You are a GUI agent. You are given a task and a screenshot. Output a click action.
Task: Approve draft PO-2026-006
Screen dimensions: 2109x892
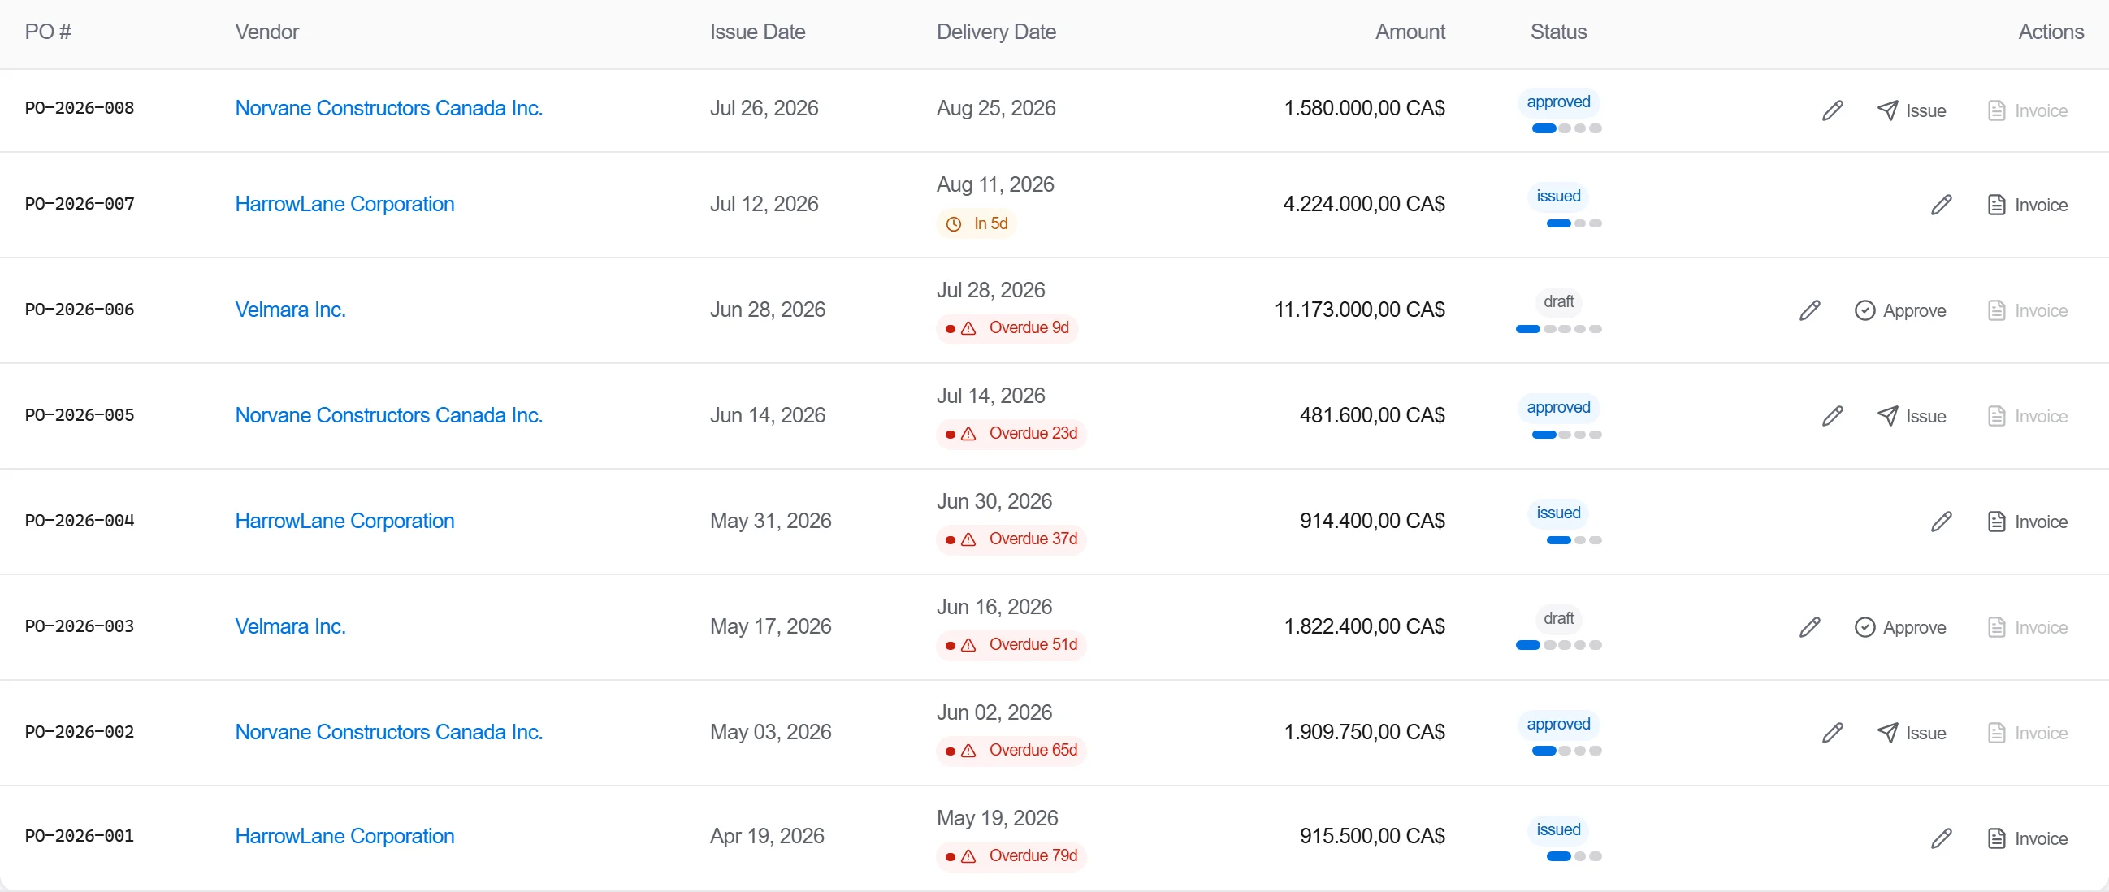tap(1900, 310)
